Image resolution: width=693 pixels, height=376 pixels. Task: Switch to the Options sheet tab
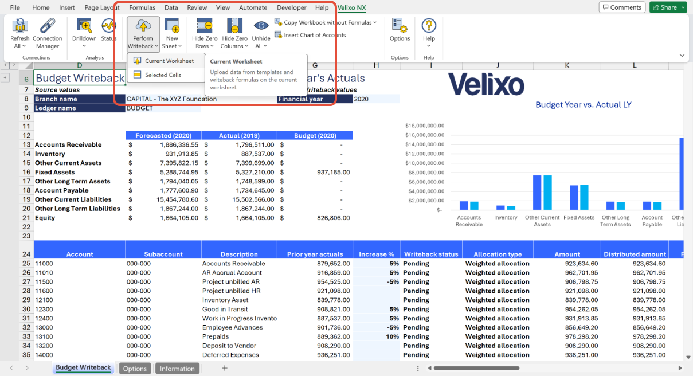click(x=135, y=368)
